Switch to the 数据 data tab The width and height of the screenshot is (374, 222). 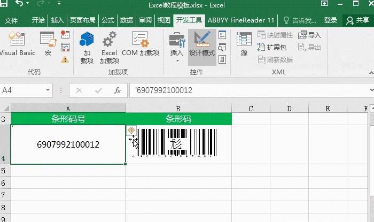tap(127, 20)
